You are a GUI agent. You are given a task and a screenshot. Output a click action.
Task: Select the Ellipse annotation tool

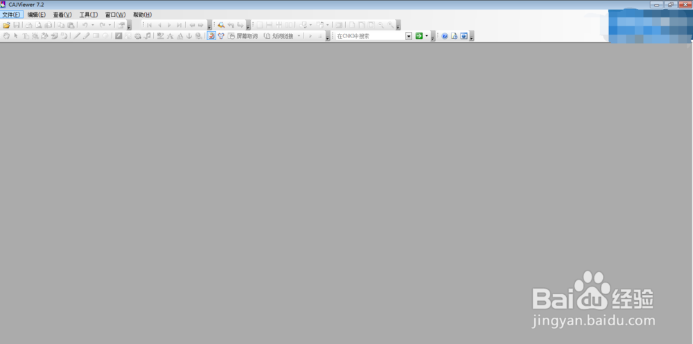[105, 36]
